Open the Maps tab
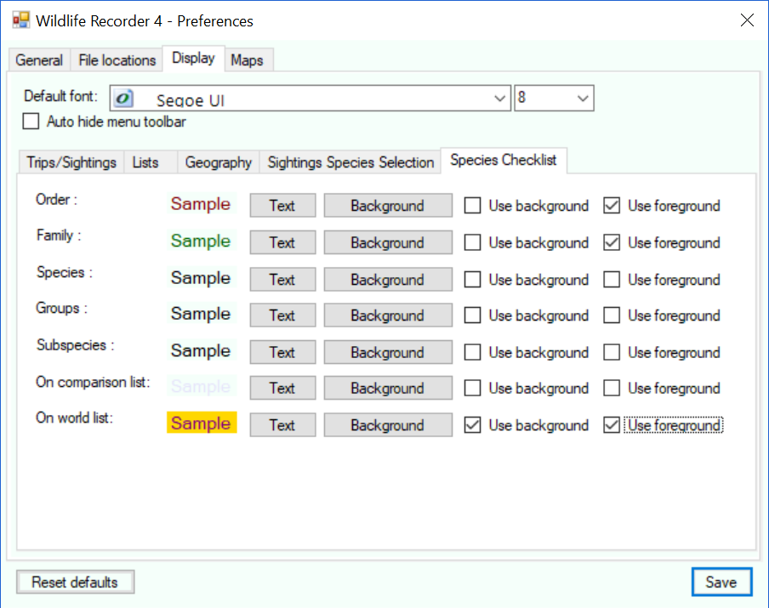 (x=247, y=60)
